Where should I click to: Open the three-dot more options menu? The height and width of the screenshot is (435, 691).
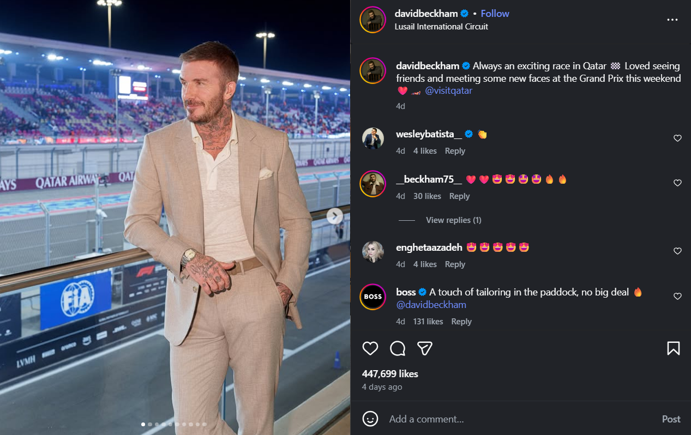tap(672, 20)
